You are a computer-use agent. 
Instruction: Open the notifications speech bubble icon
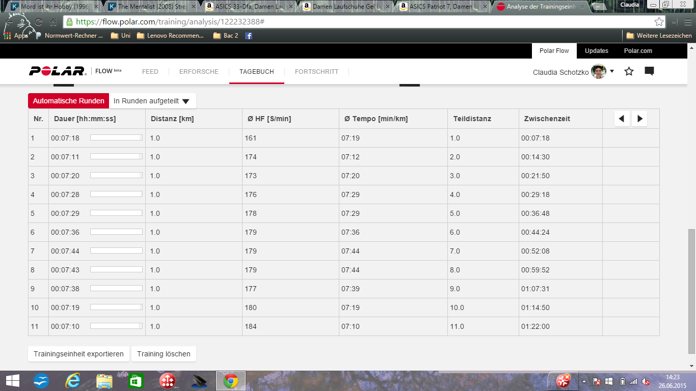click(649, 71)
